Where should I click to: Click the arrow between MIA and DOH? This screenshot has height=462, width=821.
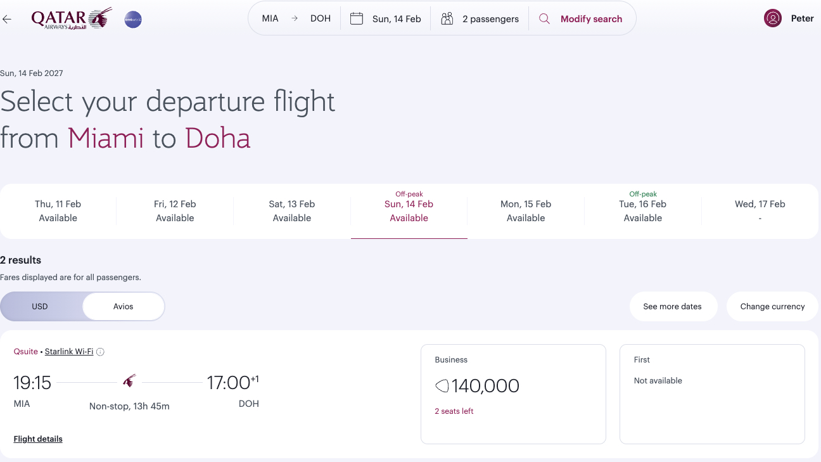point(294,18)
